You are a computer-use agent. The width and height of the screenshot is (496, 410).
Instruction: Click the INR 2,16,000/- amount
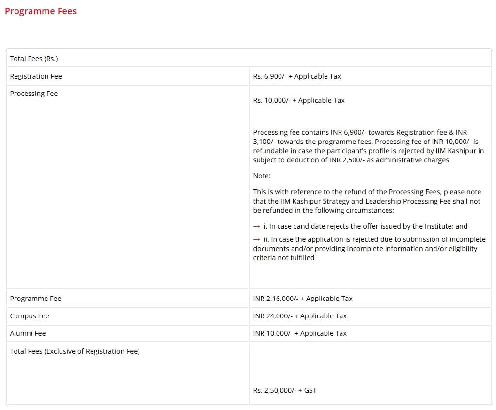[302, 299]
